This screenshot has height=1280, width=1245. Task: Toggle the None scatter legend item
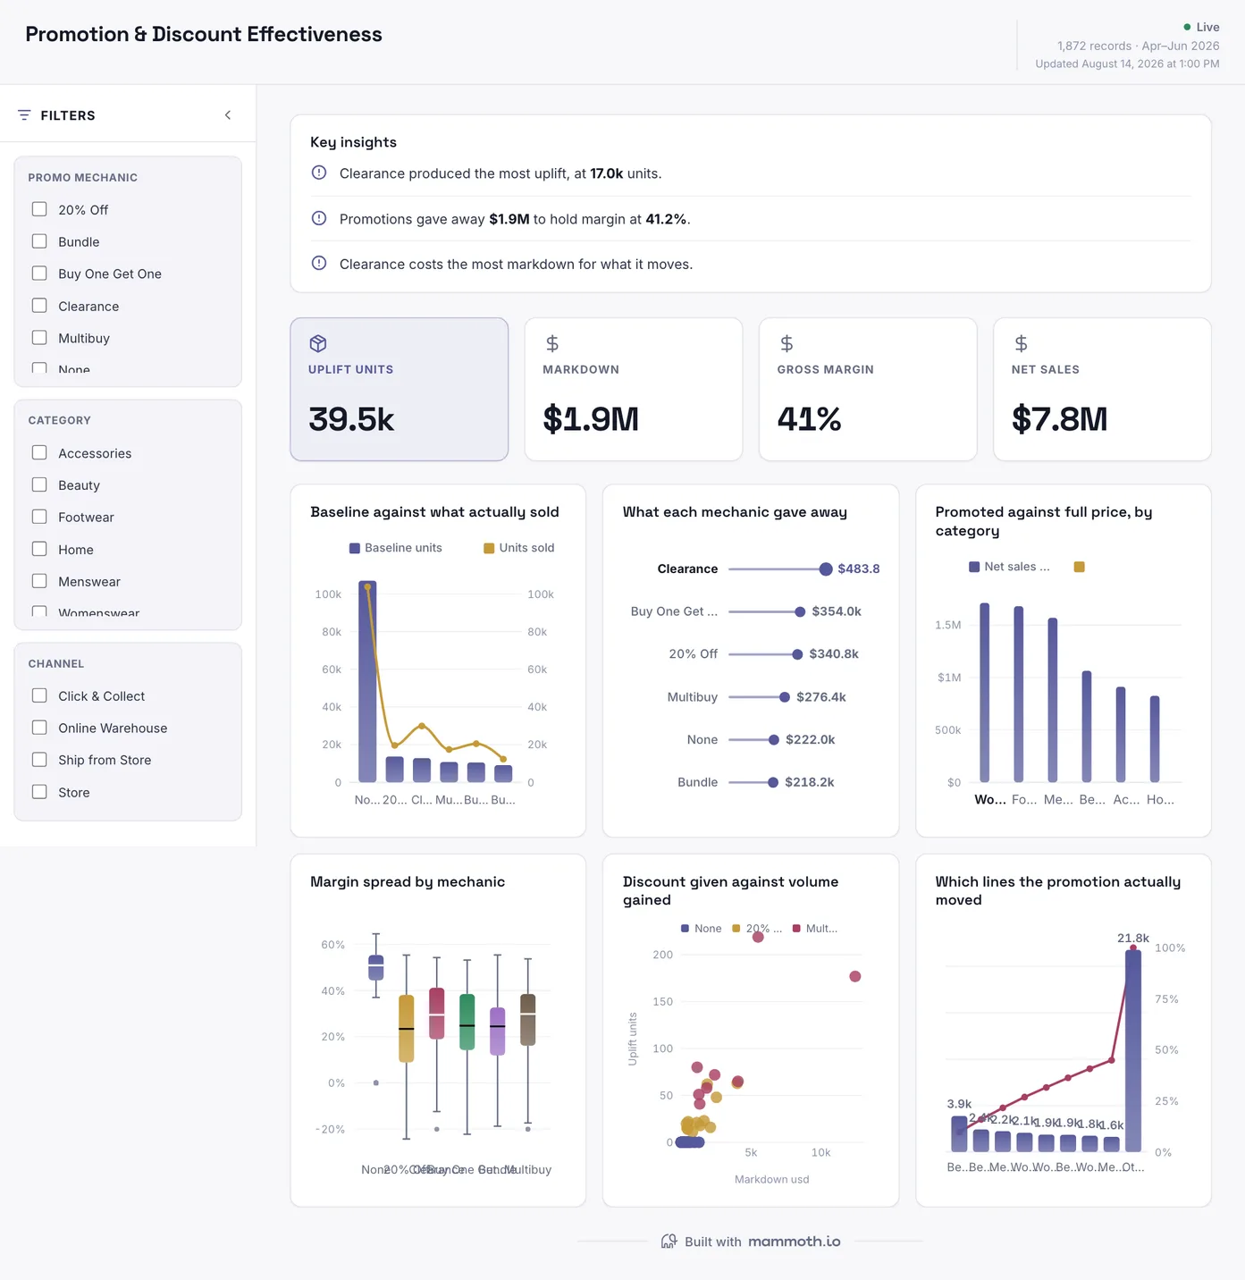point(701,929)
